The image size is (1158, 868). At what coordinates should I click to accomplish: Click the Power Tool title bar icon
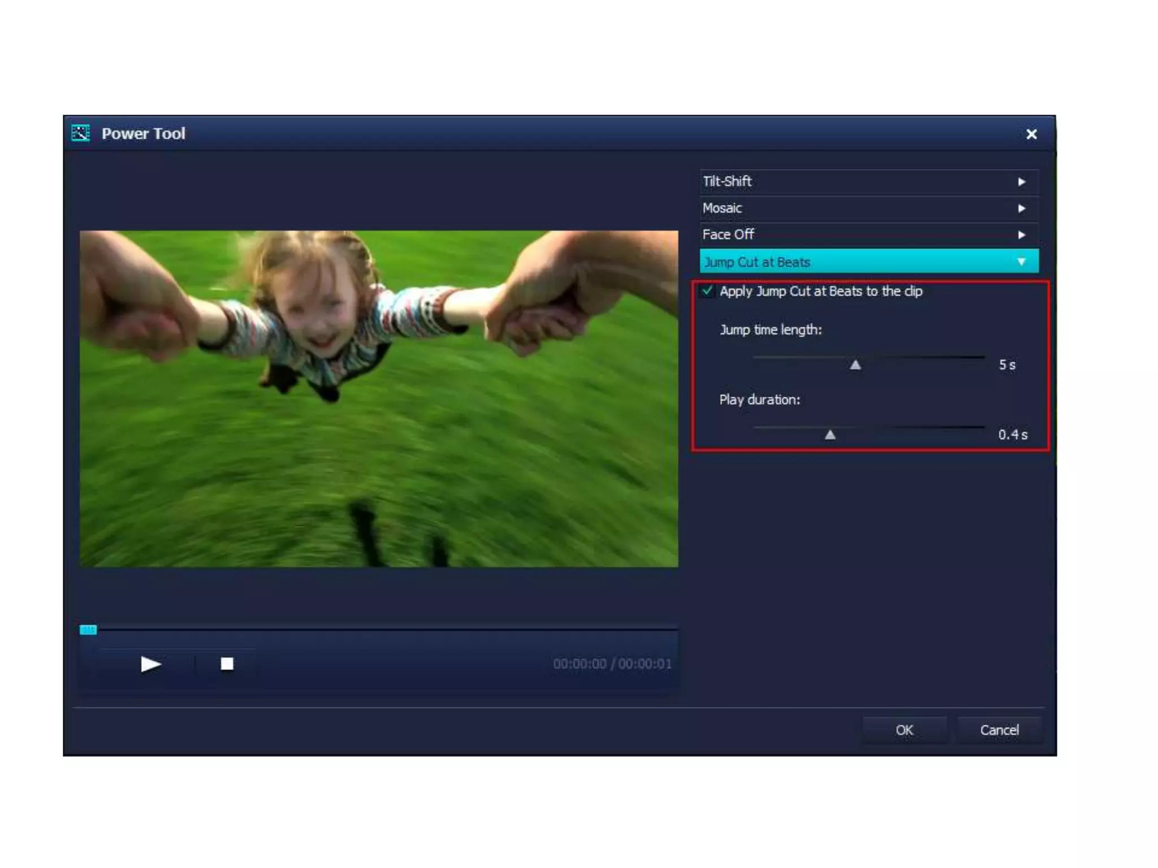pyautogui.click(x=81, y=133)
